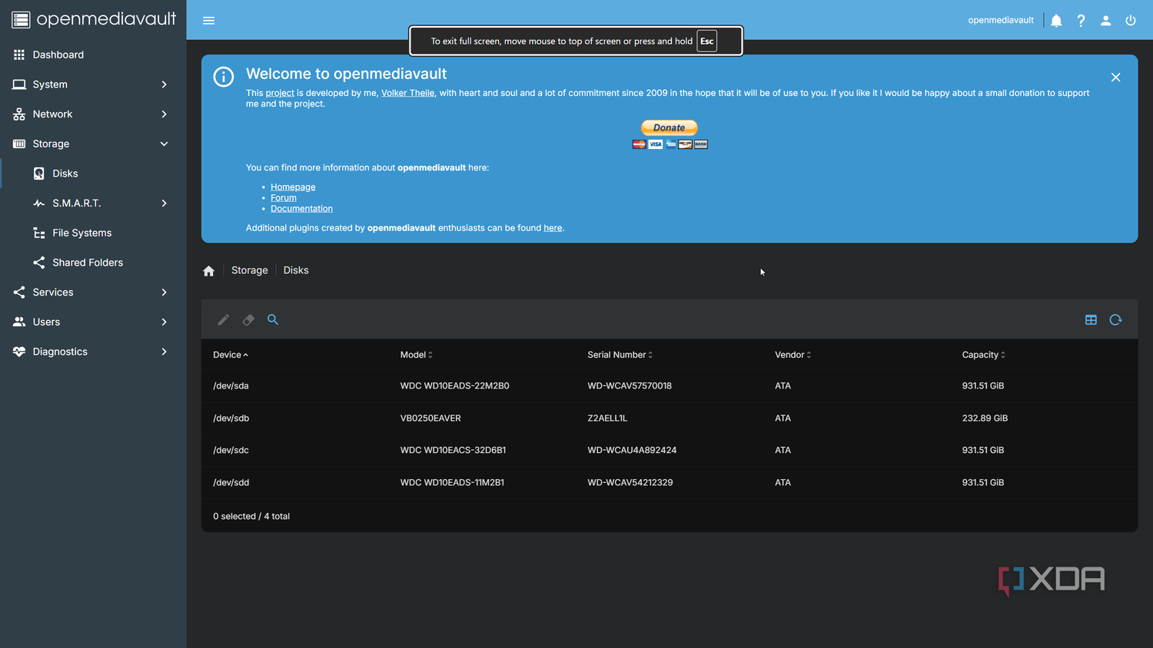Select the /dev/sdb disk row

coord(670,418)
